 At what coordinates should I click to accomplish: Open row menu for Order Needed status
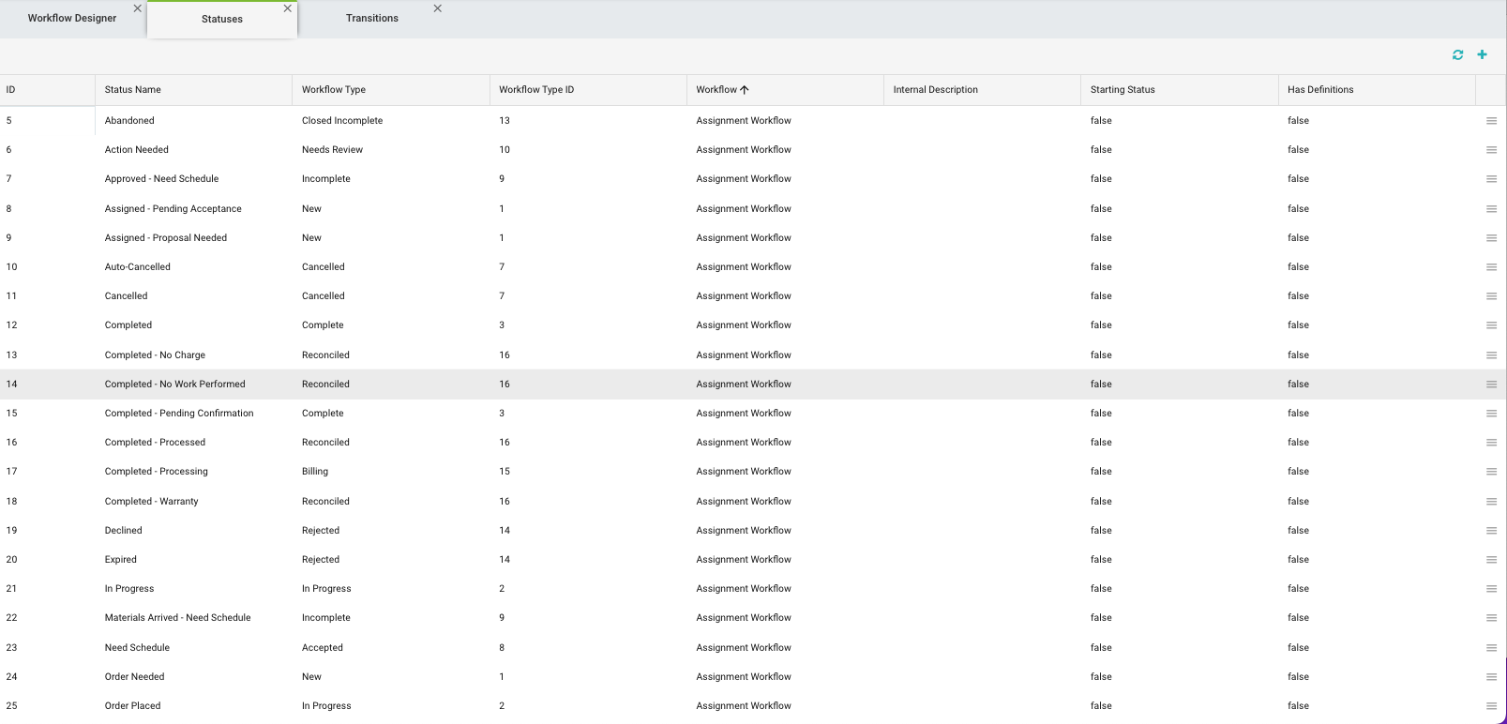[x=1491, y=677]
